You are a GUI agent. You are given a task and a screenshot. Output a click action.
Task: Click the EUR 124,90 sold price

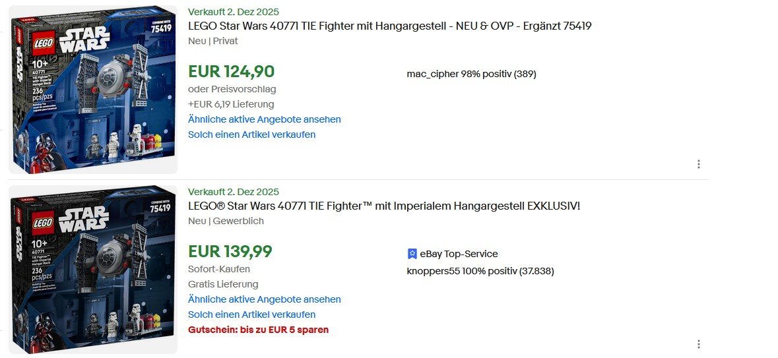tap(231, 71)
